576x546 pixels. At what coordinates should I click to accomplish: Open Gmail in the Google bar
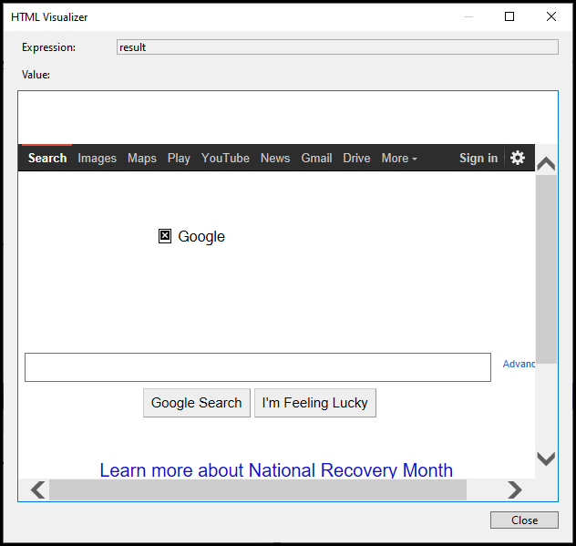coord(316,158)
